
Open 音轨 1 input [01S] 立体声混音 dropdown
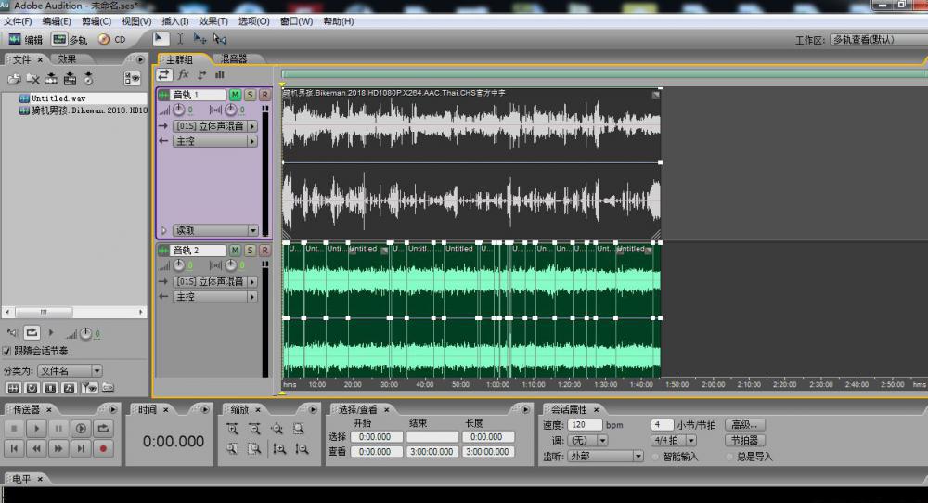click(x=215, y=126)
